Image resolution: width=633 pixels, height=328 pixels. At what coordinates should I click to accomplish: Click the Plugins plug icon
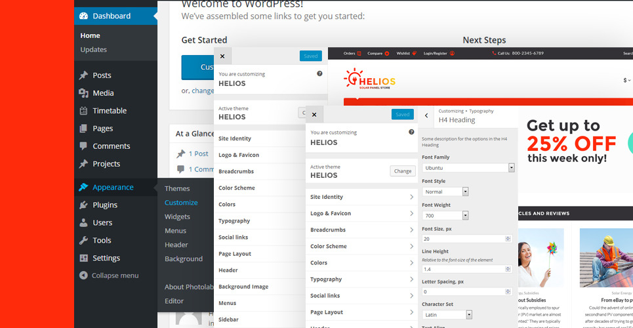(83, 205)
